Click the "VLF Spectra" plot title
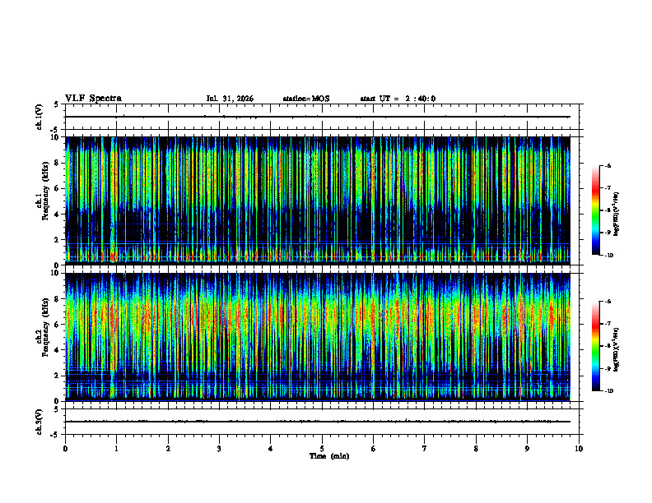Screen dimensions: 652x503 point(93,99)
